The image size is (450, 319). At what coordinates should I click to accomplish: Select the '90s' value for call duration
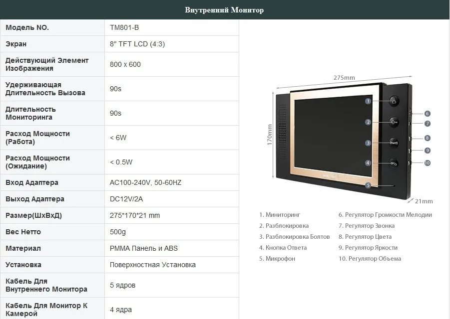[x=116, y=89]
